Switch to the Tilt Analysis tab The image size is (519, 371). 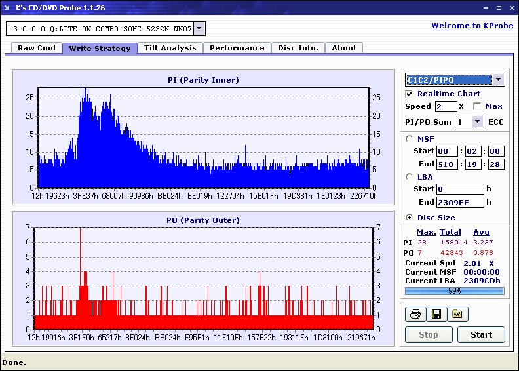click(x=170, y=48)
